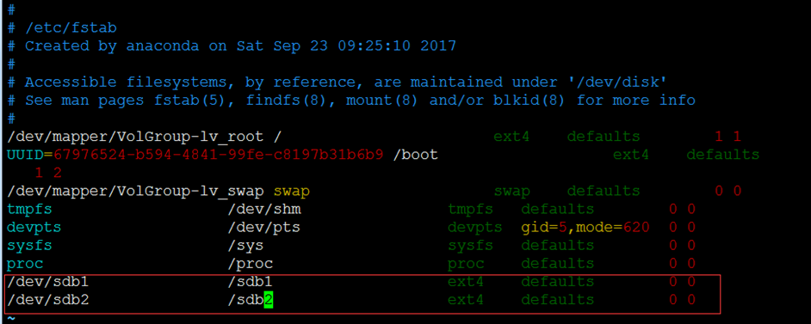Click the devpts device name
The image size is (811, 324).
pos(34,228)
